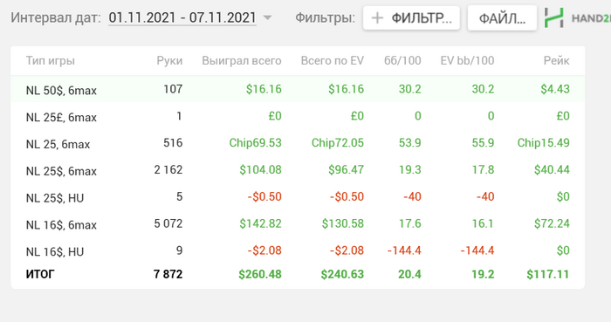Sort by the Тип игры column header
Screen dimensions: 611x322
coord(51,61)
